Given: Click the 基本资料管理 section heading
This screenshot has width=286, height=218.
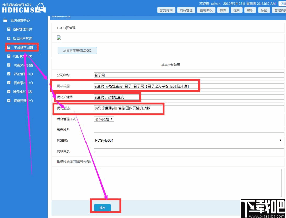Looking at the screenshot, I should coord(171,65).
